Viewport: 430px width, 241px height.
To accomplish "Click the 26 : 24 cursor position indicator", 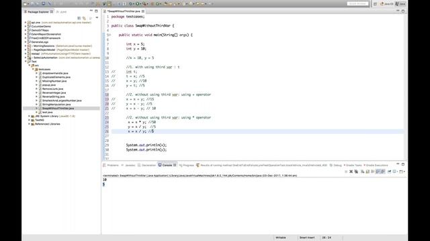I will pyautogui.click(x=327, y=238).
